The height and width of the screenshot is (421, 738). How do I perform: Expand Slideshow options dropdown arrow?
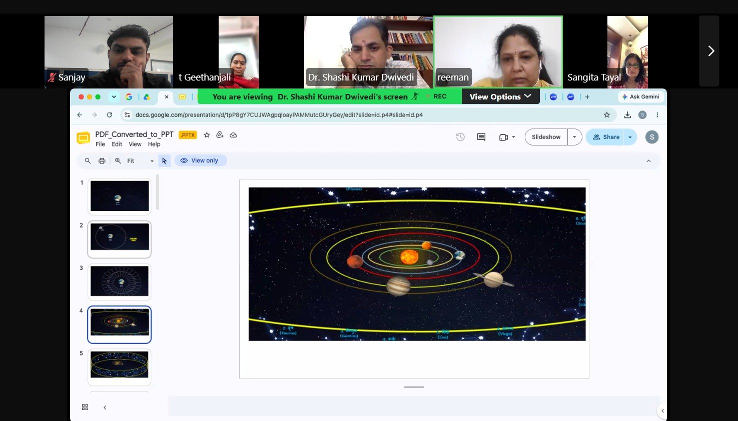(574, 137)
